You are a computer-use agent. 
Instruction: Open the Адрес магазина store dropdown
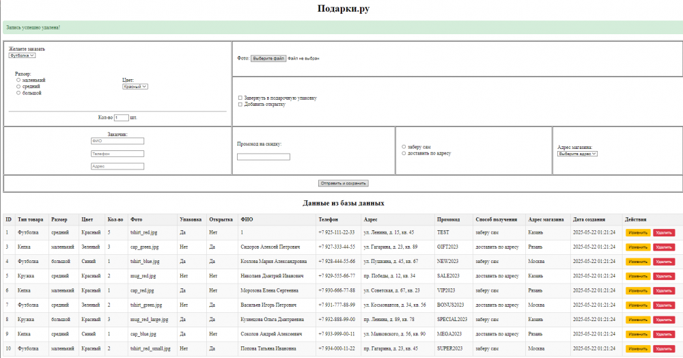[x=577, y=154]
